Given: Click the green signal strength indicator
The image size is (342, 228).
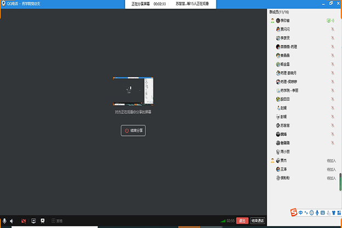Looking at the screenshot, I should pos(223,221).
